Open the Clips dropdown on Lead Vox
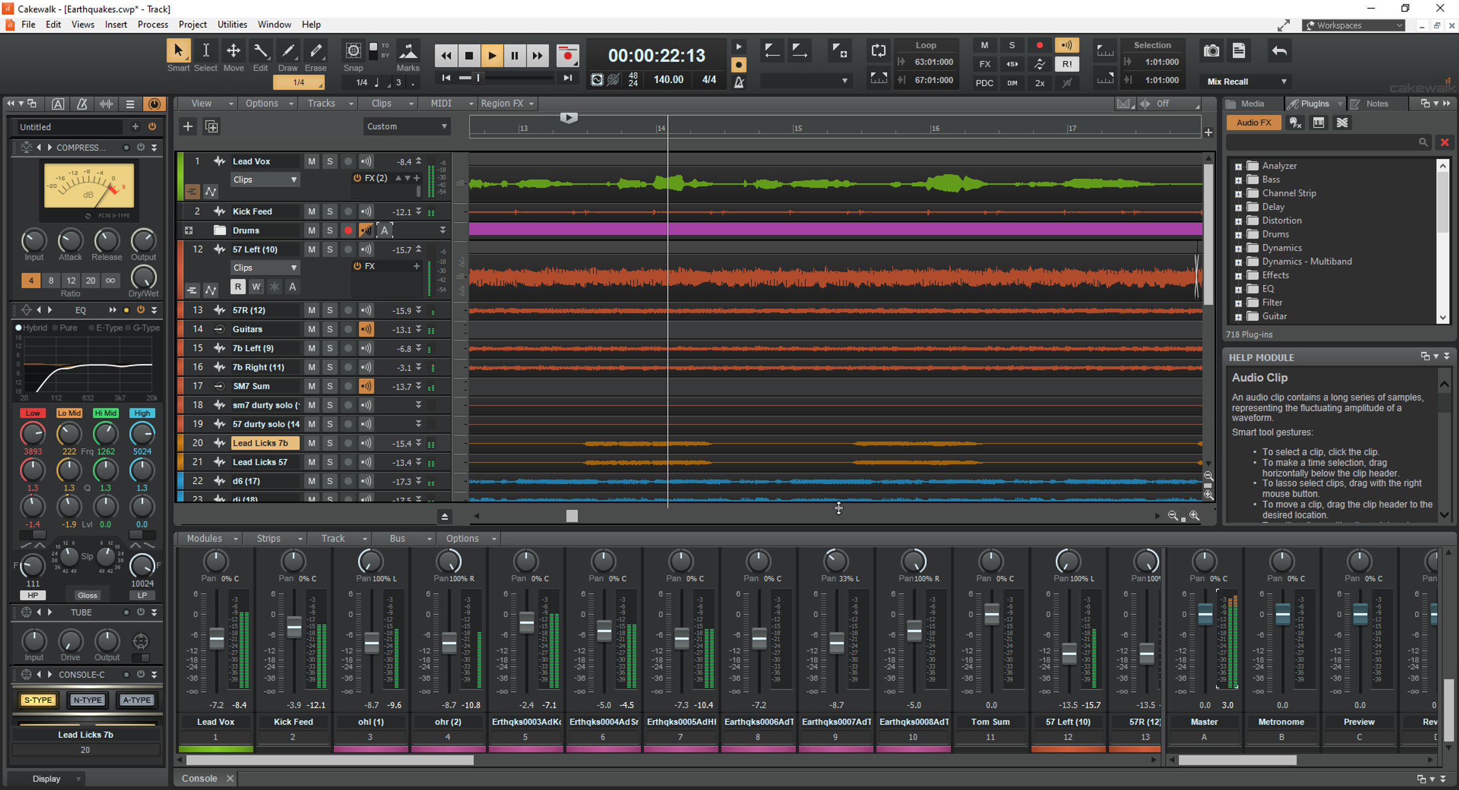The image size is (1459, 790). (x=264, y=179)
